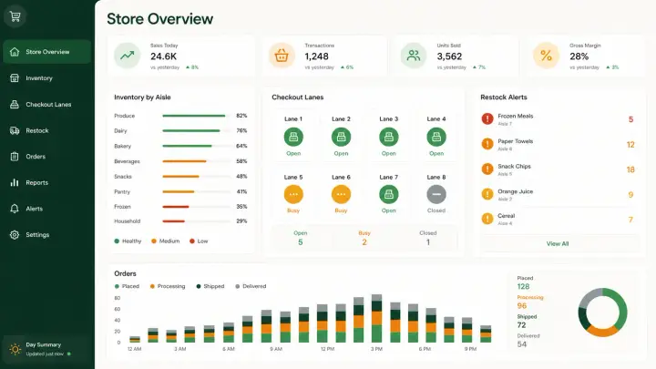Click View All under Restock Alerts

pyautogui.click(x=558, y=244)
